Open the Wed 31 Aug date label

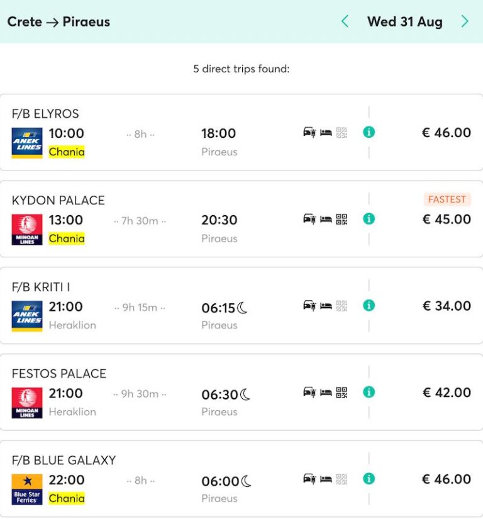(405, 21)
